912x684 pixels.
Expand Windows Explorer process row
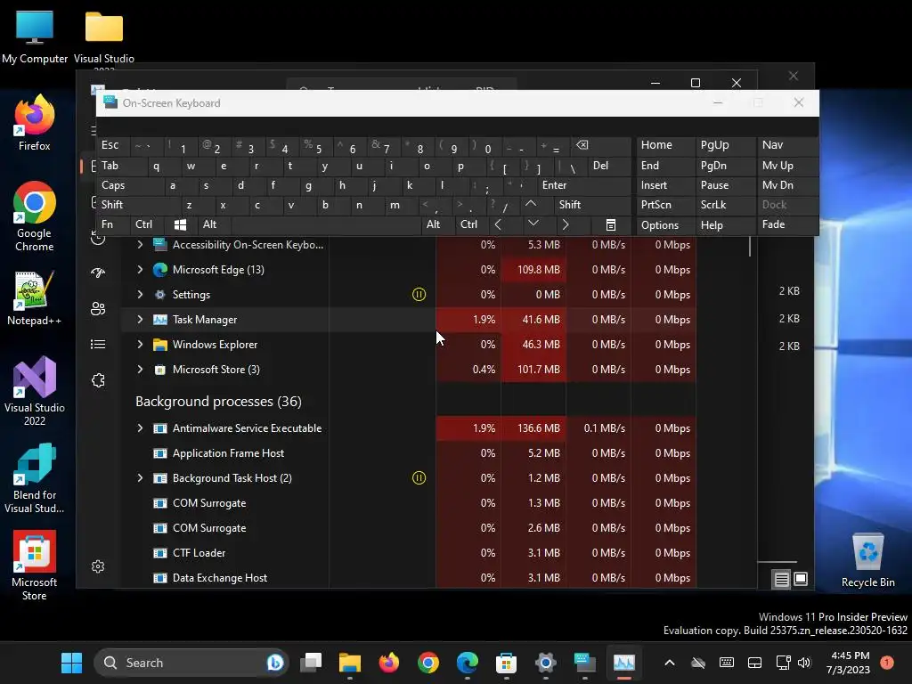140,345
